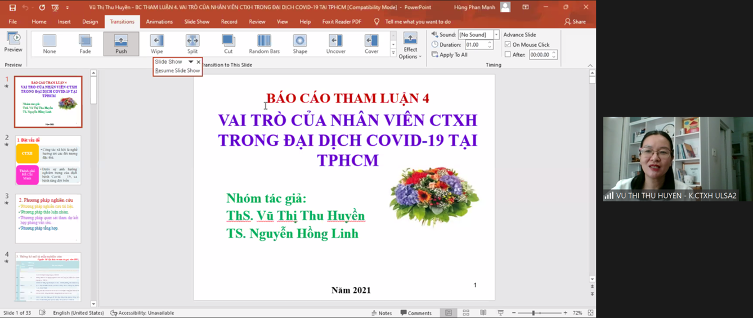The image size is (753, 318).
Task: Open the Record tab
Action: [229, 22]
